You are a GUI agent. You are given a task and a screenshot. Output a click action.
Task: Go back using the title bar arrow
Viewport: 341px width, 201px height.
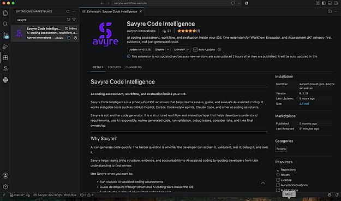(102, 3)
